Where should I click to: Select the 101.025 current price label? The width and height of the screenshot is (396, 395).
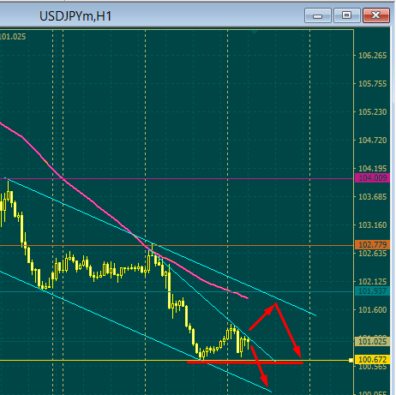pos(372,341)
